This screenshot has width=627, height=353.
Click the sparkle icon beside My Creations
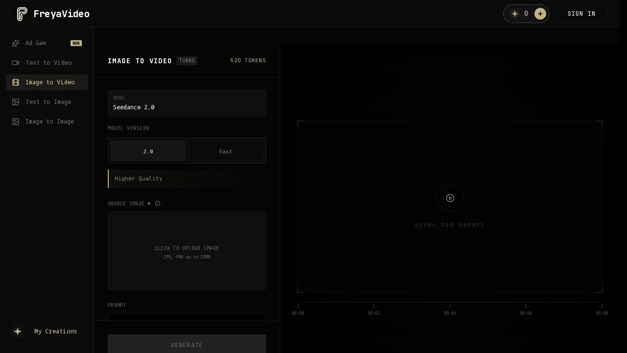tap(18, 331)
